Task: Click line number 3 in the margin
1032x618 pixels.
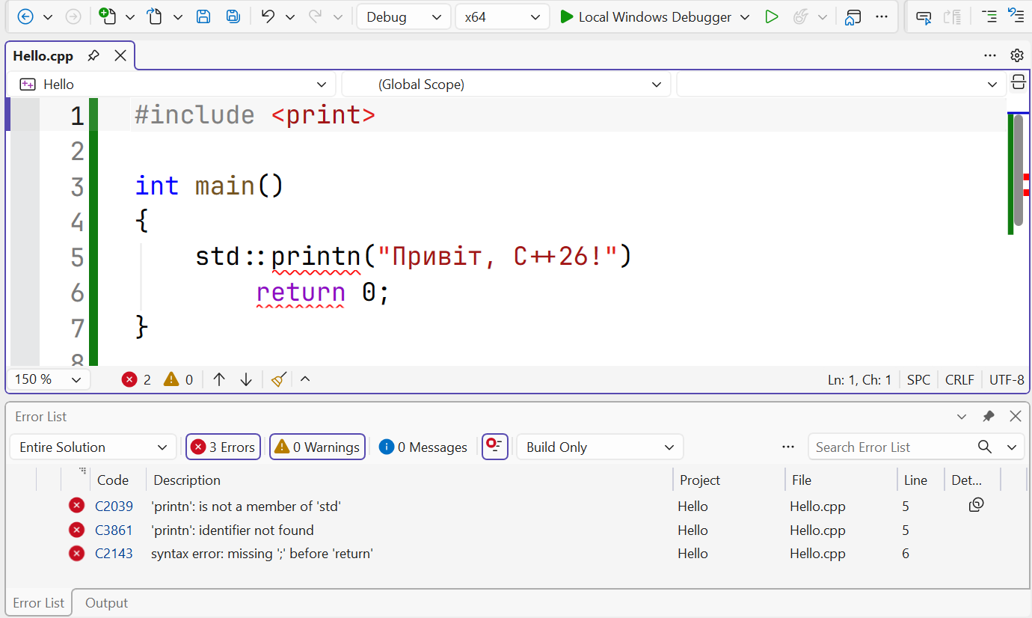Action: tap(77, 186)
